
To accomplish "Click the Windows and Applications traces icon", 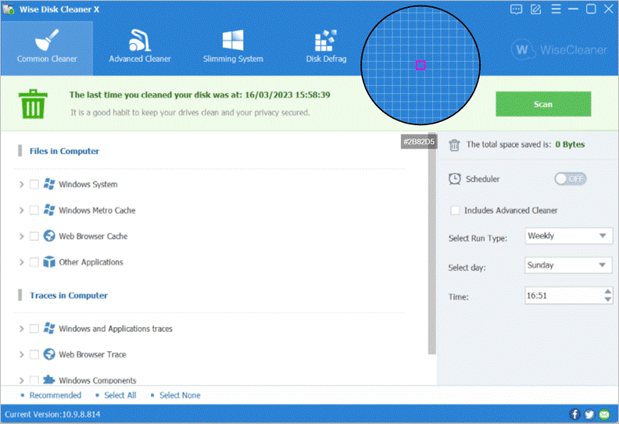I will 49,329.
